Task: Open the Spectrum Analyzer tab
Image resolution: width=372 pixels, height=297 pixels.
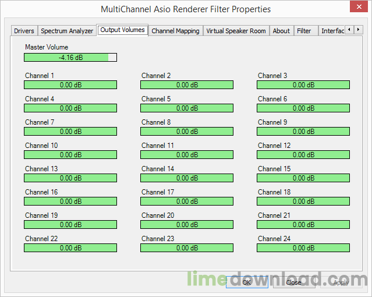Action: 67,31
